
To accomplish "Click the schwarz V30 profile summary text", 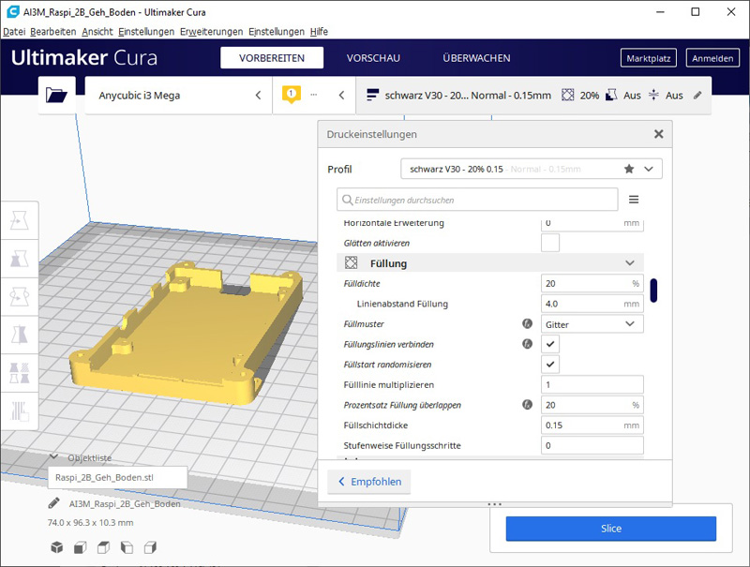I will point(468,96).
